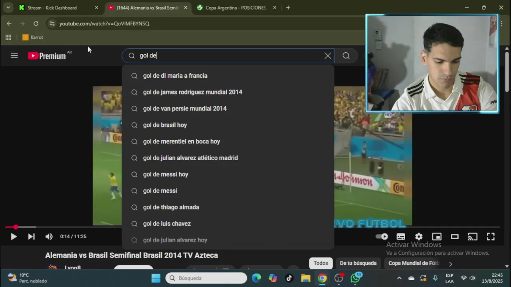The image size is (511, 287).
Task: Open video title 'Alemania vs Brasil Semifinal'
Action: pyautogui.click(x=131, y=255)
